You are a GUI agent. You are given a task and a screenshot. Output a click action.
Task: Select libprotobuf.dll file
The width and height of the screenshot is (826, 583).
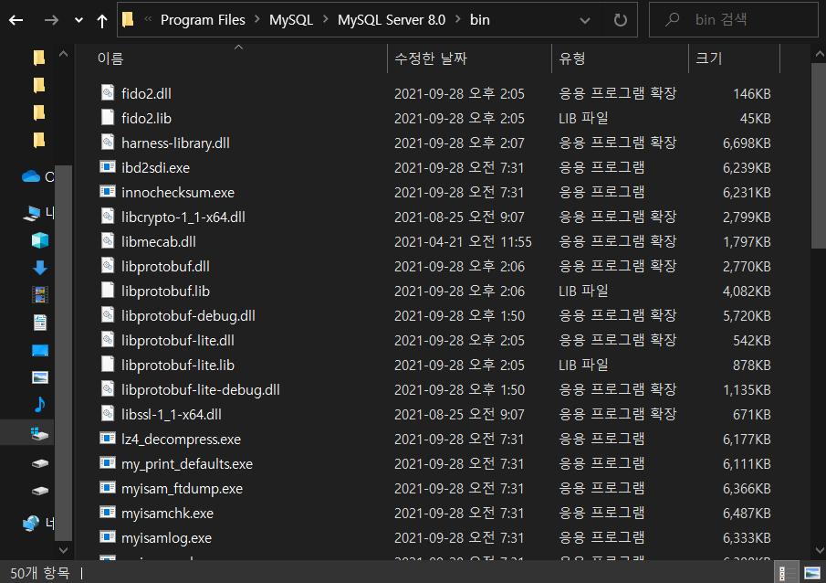[x=165, y=267]
